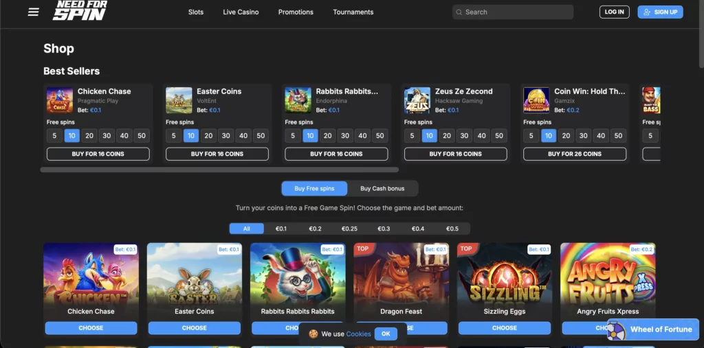Viewport: 704px width, 348px height.
Task: Open the Chicken Chase game thumbnail
Action: (91, 276)
